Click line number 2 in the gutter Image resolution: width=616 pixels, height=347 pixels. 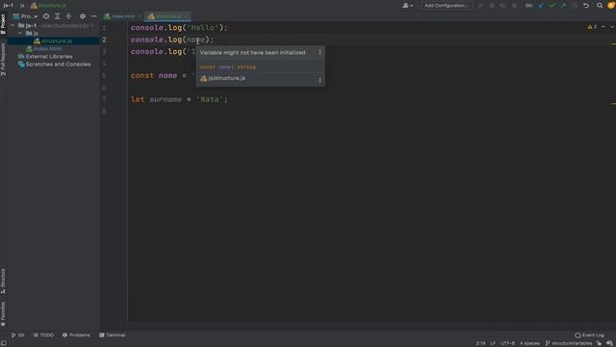tap(104, 40)
